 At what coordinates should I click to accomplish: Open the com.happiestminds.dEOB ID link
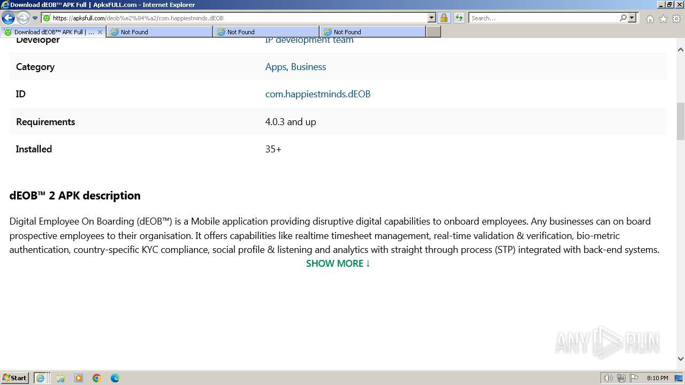tap(318, 94)
